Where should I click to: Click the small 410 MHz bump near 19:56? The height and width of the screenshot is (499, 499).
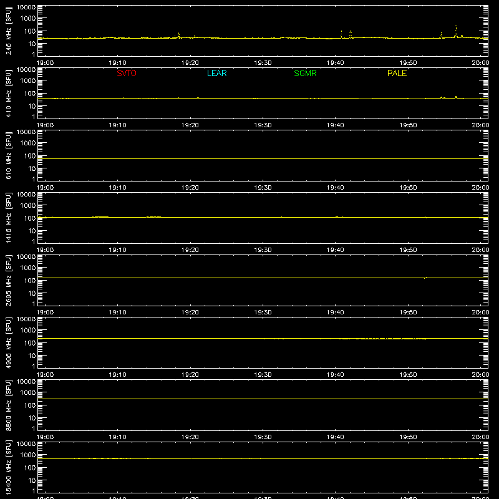[x=456, y=97]
